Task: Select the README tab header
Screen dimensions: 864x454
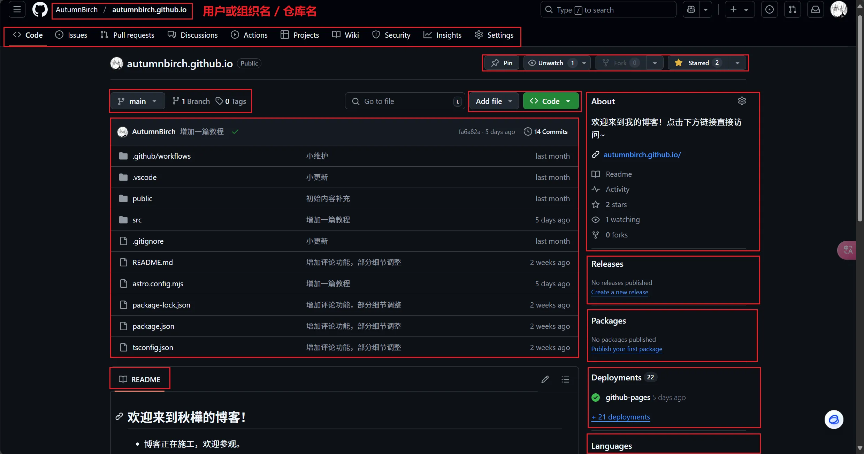Action: 140,379
